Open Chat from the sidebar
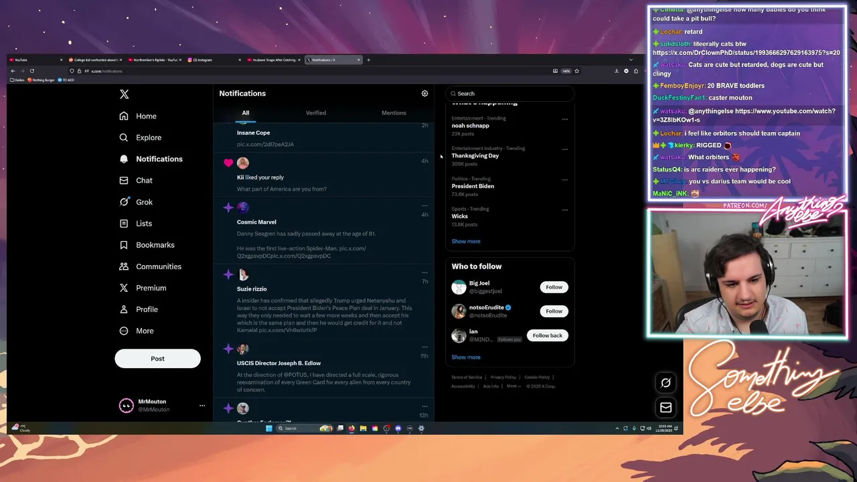 point(136,180)
